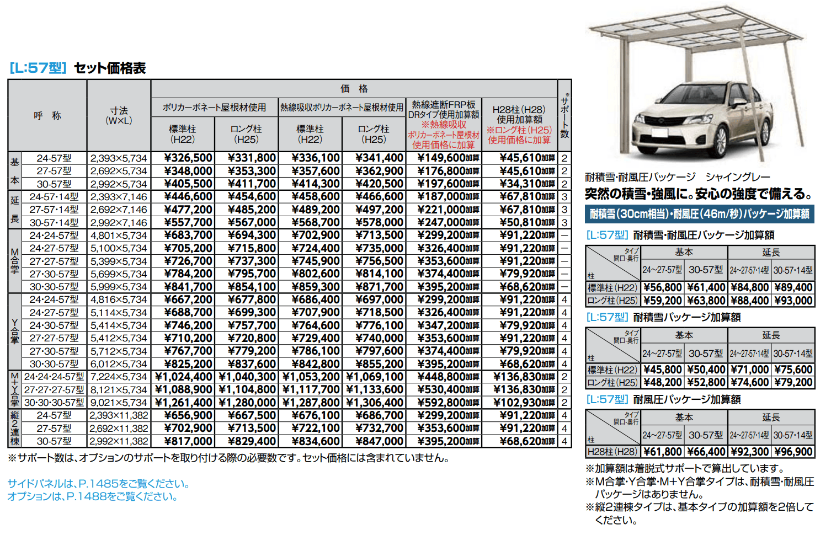
Task: Click the package surcharge '¥56,800'
Action: click(662, 287)
